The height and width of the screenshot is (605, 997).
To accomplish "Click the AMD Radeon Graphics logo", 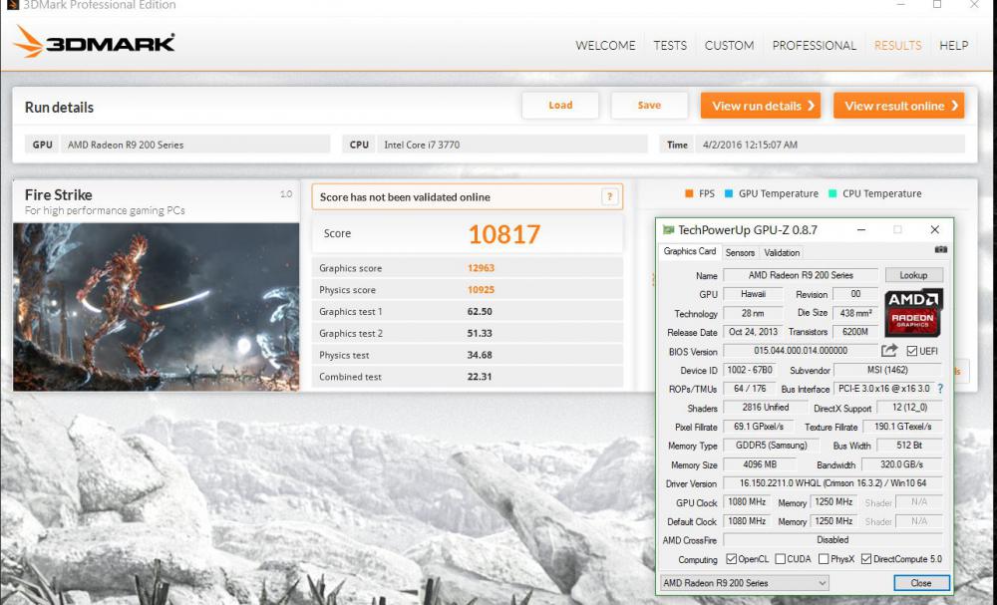I will (x=913, y=312).
